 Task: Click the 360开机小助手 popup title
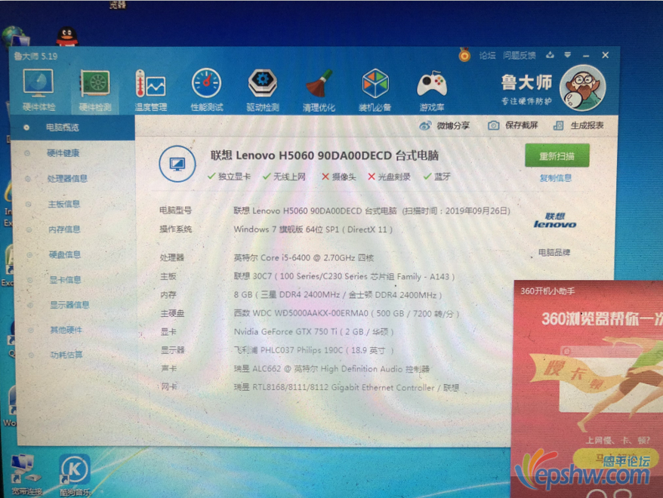click(x=547, y=291)
